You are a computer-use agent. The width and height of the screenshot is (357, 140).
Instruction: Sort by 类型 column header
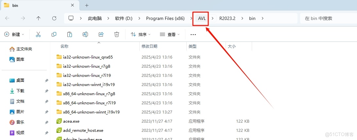click(x=193, y=46)
